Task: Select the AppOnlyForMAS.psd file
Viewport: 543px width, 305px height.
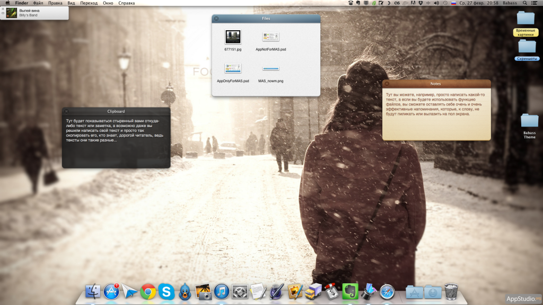Action: pos(233,69)
